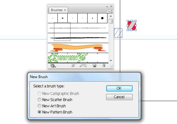
Task: Open the Brush Libraries menu icon
Action: [x=53, y=65]
